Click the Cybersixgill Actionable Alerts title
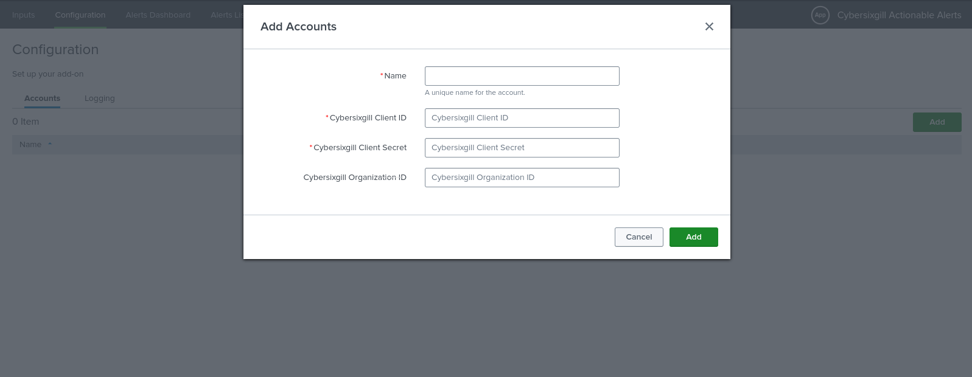Viewport: 972px width, 377px height. coord(900,15)
